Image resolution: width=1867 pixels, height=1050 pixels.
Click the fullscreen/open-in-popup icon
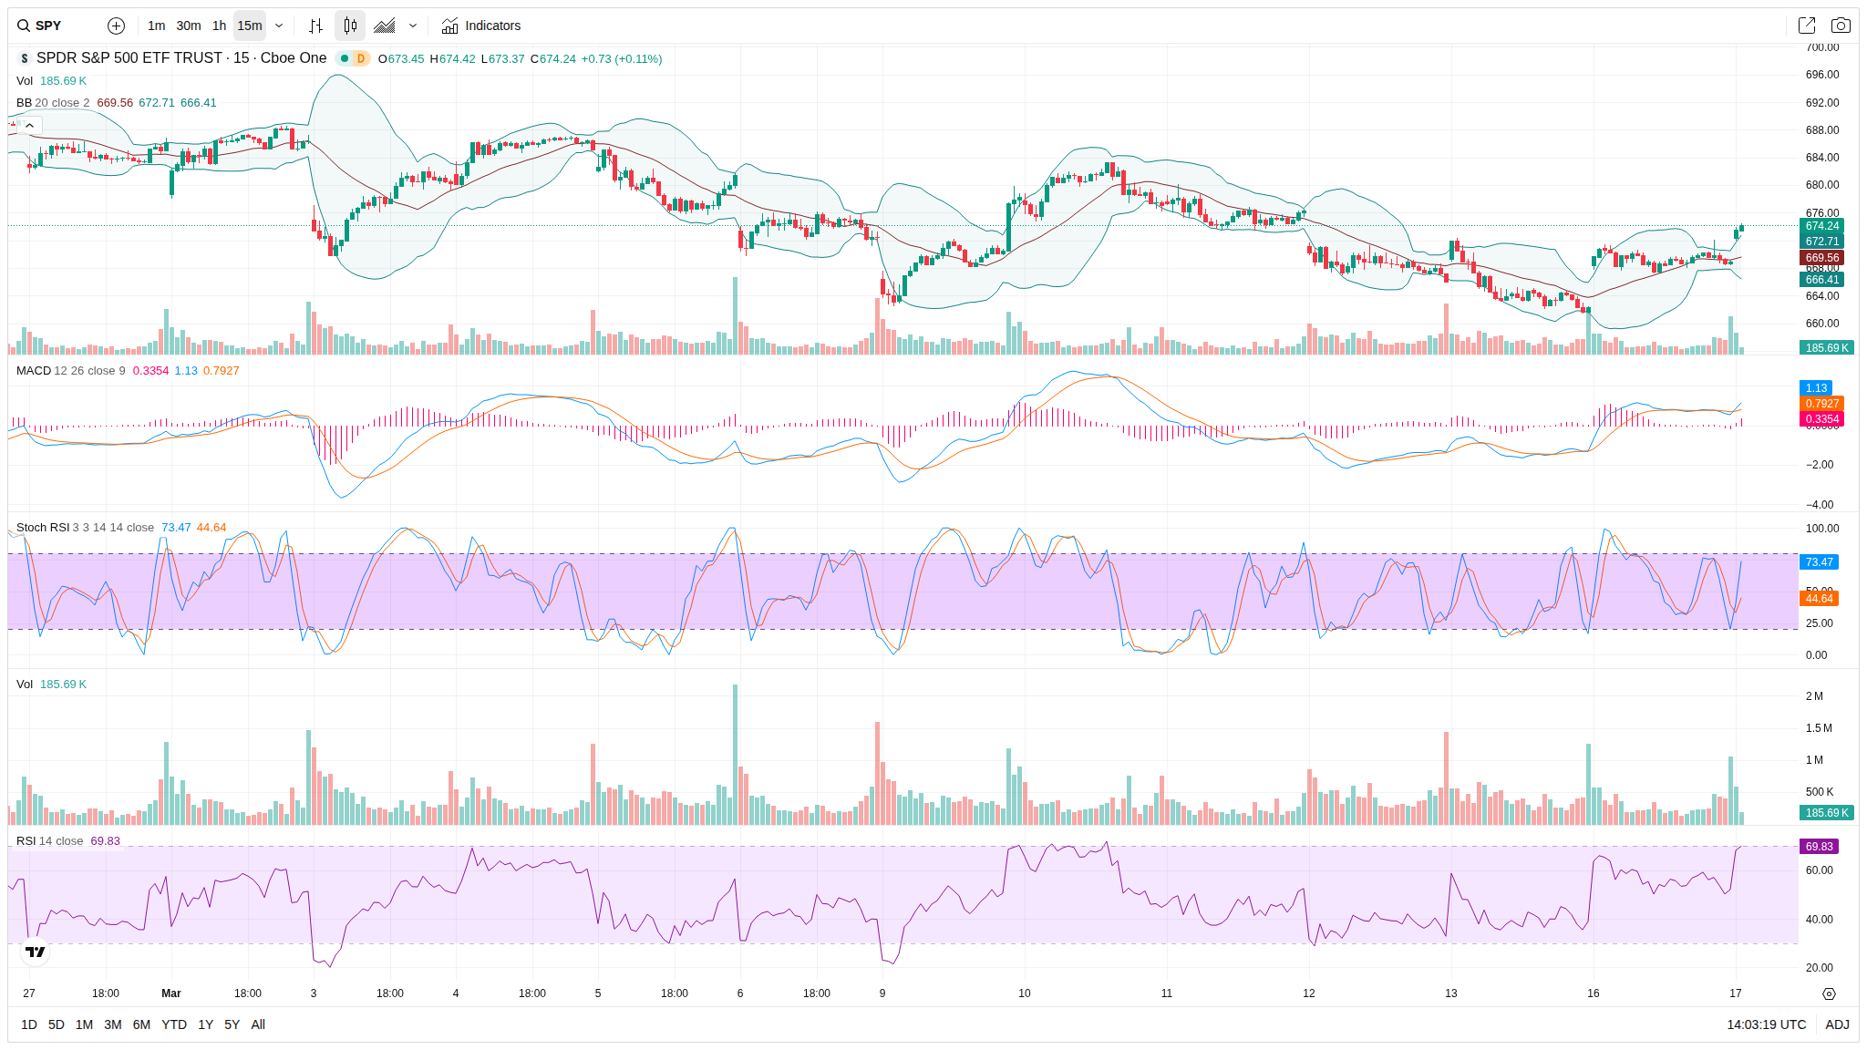click(x=1806, y=26)
